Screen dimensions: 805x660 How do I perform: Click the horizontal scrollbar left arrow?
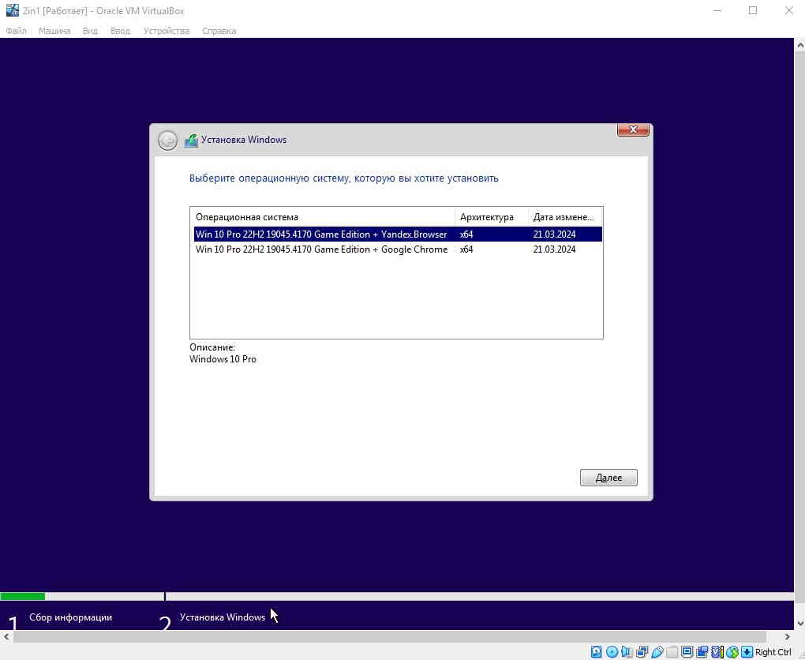click(x=6, y=637)
